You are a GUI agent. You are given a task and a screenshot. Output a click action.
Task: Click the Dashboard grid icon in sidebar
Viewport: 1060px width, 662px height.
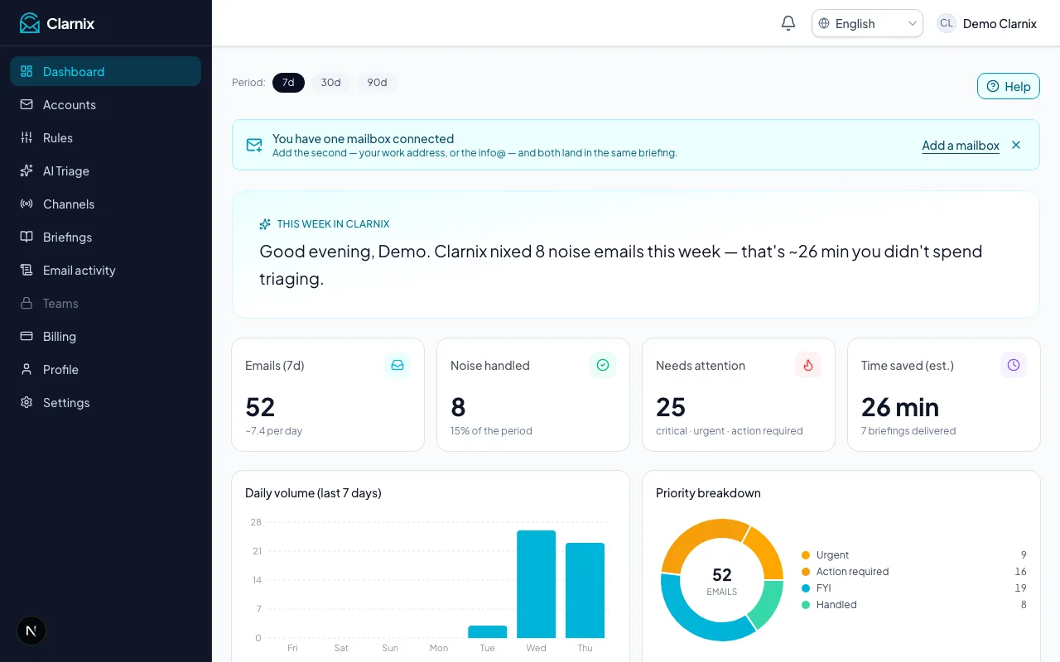click(26, 71)
